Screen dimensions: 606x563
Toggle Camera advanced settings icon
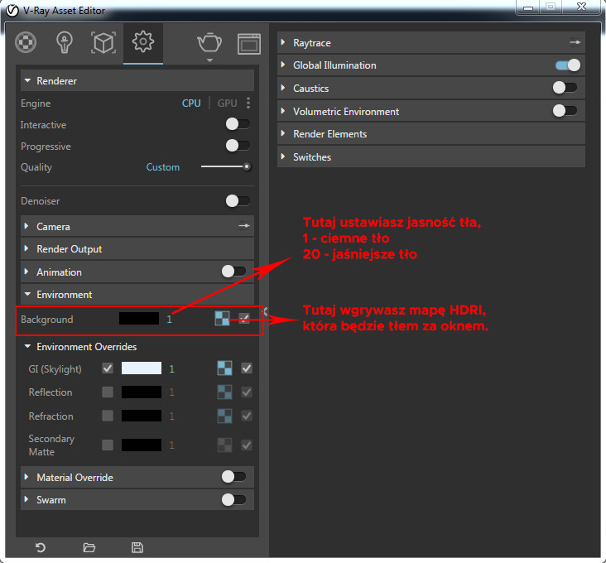pos(244,226)
